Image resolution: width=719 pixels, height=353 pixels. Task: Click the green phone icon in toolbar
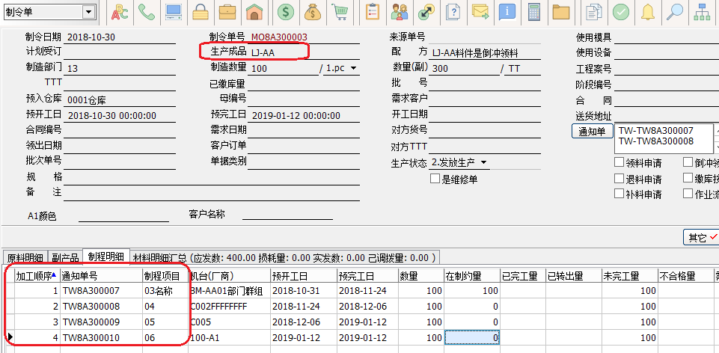147,12
